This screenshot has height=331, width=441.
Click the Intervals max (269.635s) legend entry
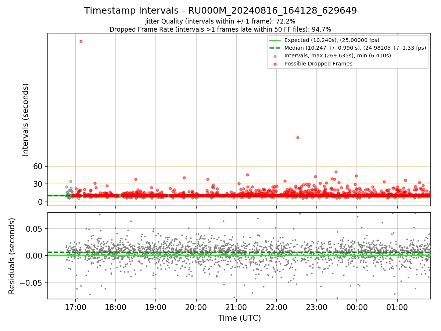[x=338, y=56]
